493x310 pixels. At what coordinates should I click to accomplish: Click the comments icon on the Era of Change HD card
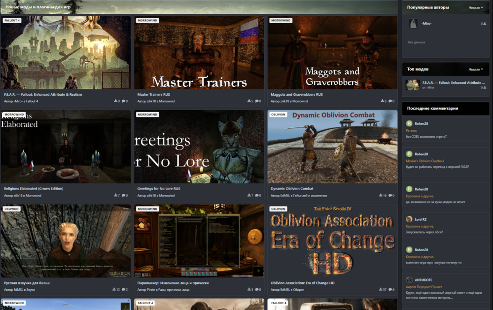pyautogui.click(x=390, y=290)
